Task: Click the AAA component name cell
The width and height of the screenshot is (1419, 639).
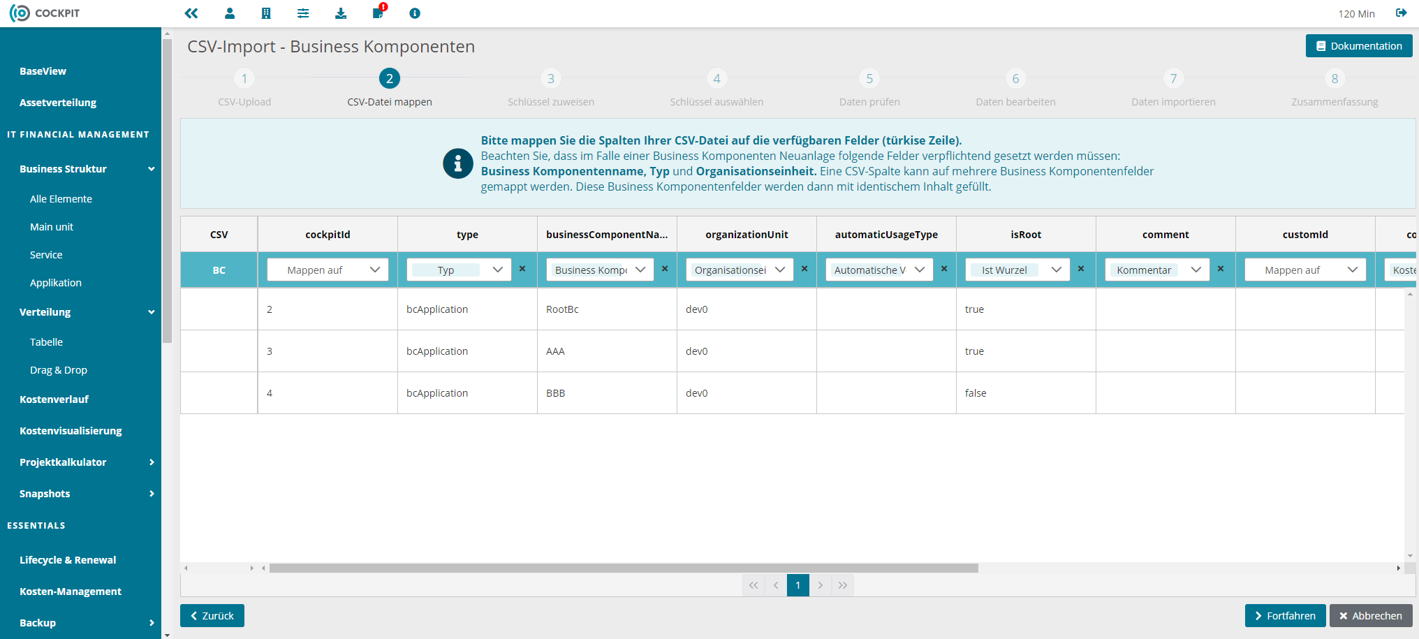Action: click(x=607, y=351)
